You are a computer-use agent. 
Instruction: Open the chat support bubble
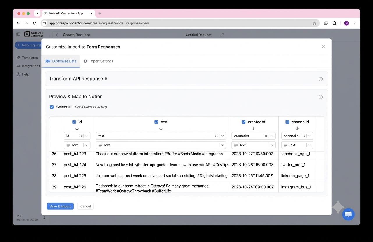coord(348,214)
